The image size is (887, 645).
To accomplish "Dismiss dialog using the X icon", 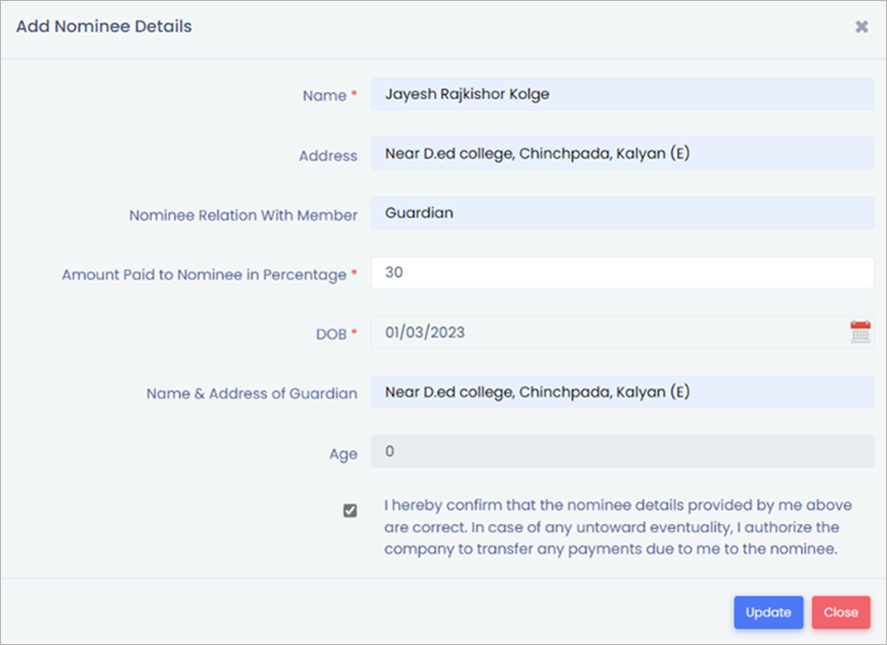I will pyautogui.click(x=861, y=27).
